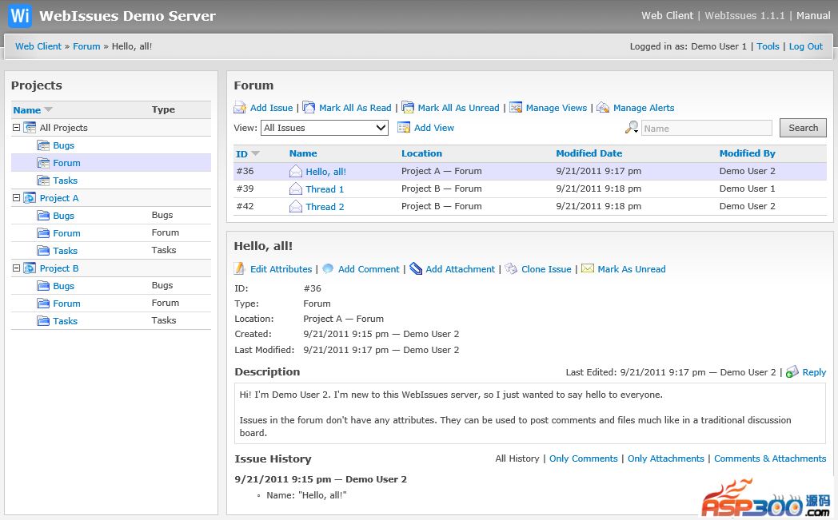Click the Name search input field
This screenshot has height=520, width=838.
[706, 128]
